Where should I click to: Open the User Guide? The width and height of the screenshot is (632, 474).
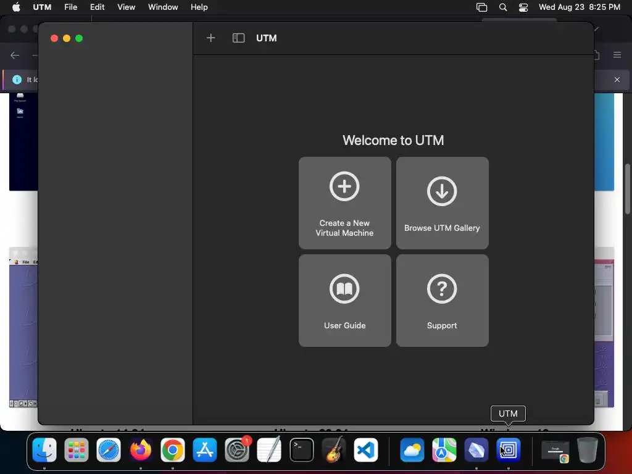pyautogui.click(x=344, y=301)
